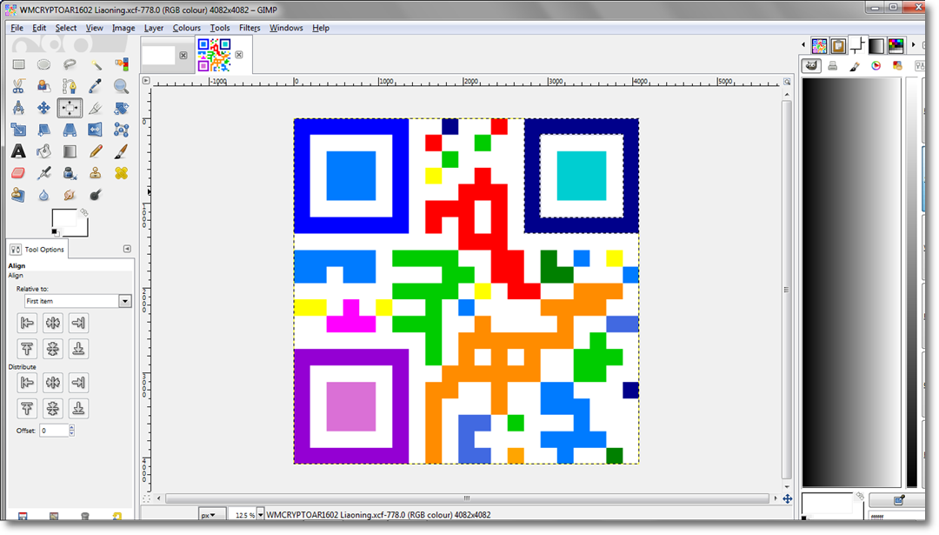
Task: Show more right dock tabs with right arrow
Action: click(x=913, y=45)
